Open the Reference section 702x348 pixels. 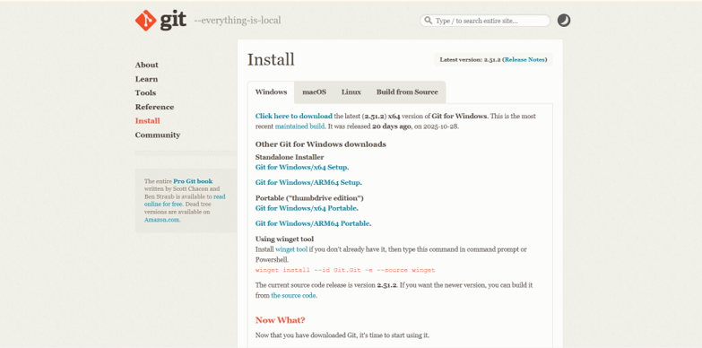tap(154, 107)
